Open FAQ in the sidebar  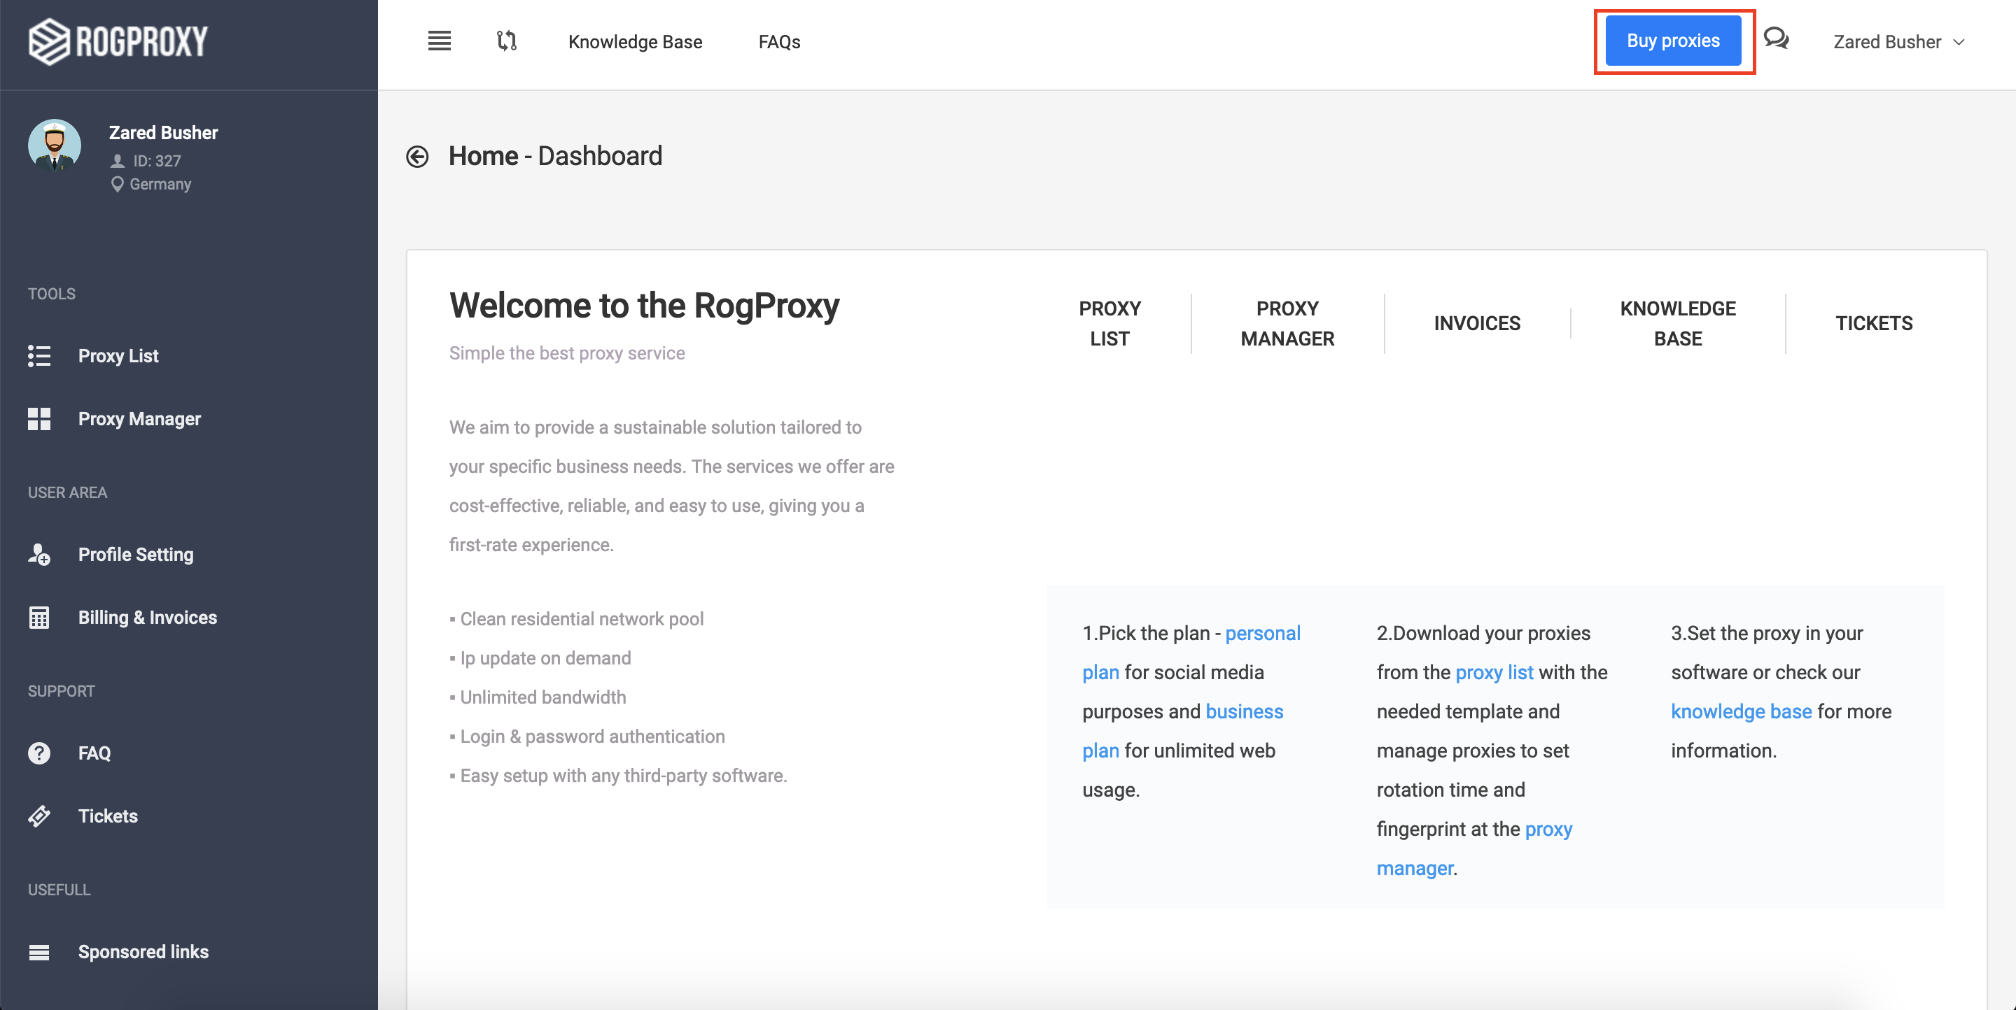pos(94,753)
